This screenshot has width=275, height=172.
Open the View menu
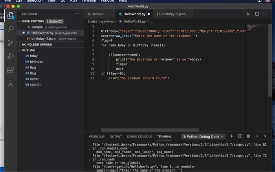pos(51,1)
